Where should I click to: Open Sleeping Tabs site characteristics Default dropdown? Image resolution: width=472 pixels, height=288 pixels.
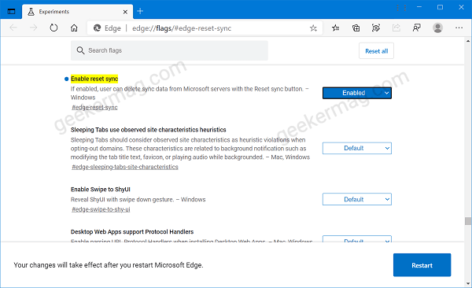(x=357, y=148)
